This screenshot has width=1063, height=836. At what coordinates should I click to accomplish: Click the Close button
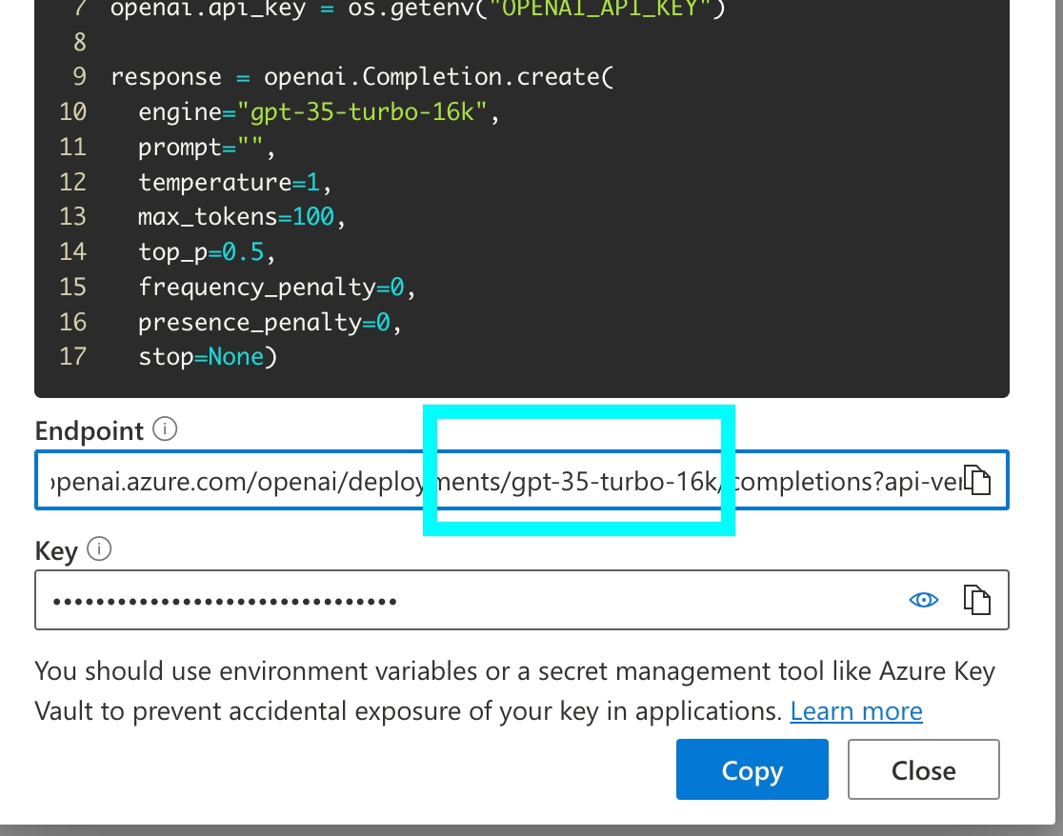923,769
